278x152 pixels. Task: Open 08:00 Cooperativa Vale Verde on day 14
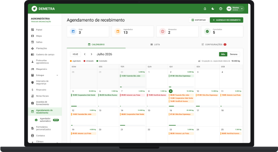132,114
